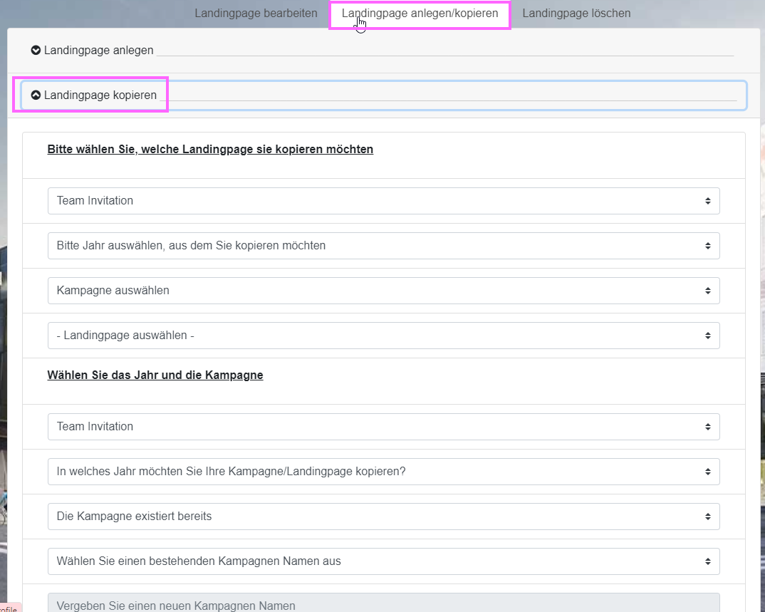This screenshot has height=612, width=765.
Task: Click arrow icon of 'Die Kampagne existiert bereits'
Action: 707,517
